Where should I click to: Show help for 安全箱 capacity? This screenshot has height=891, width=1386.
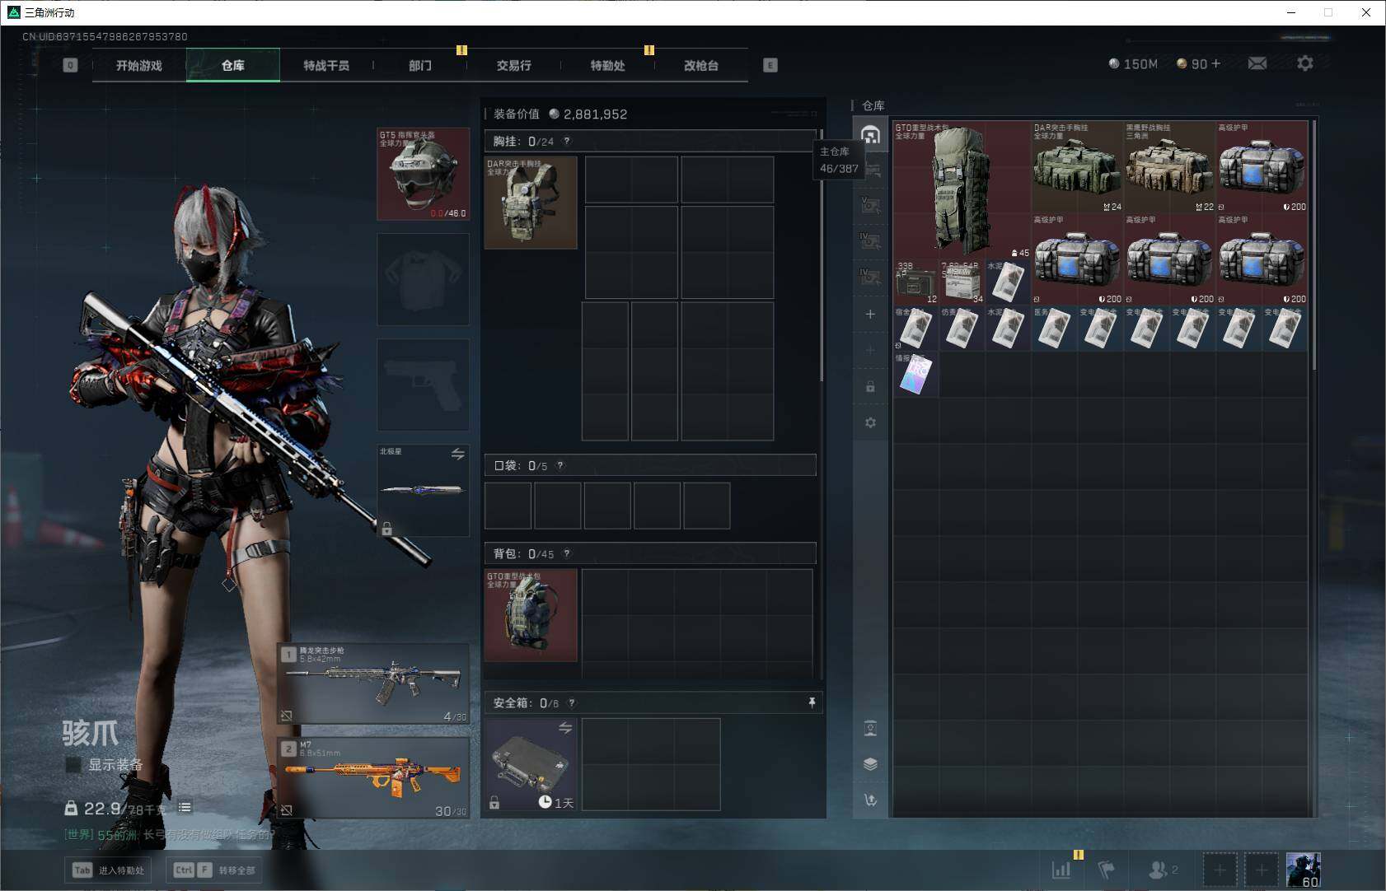572,703
